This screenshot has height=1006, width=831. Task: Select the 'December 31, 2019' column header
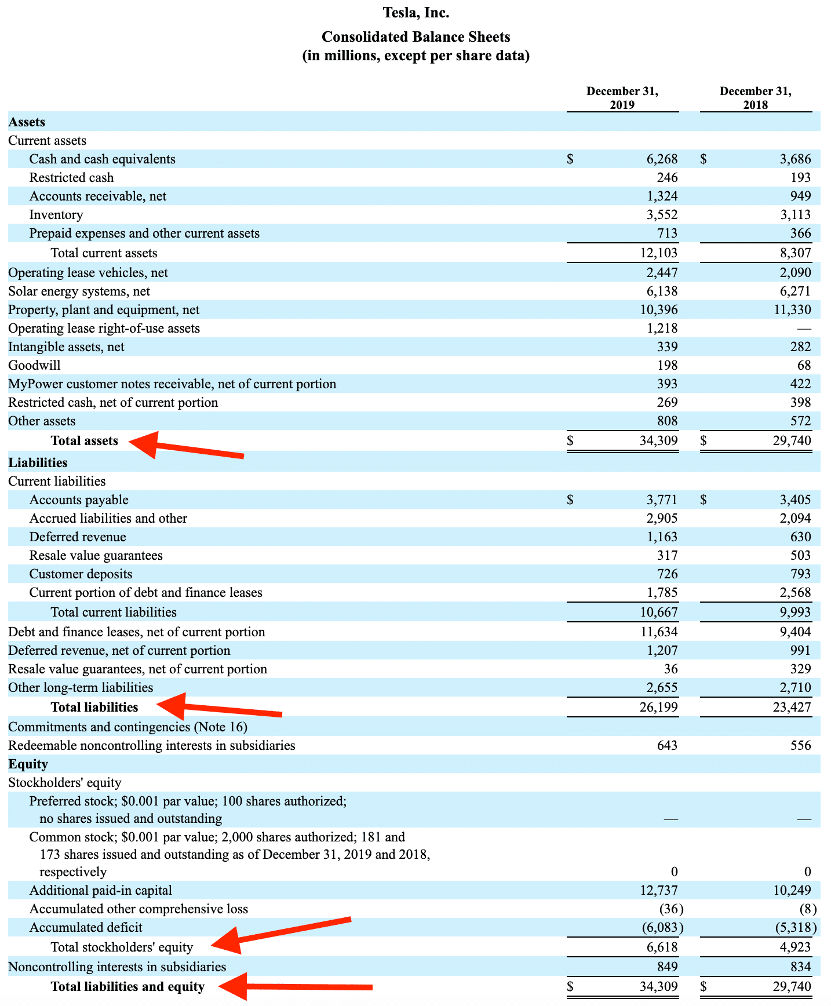(622, 98)
